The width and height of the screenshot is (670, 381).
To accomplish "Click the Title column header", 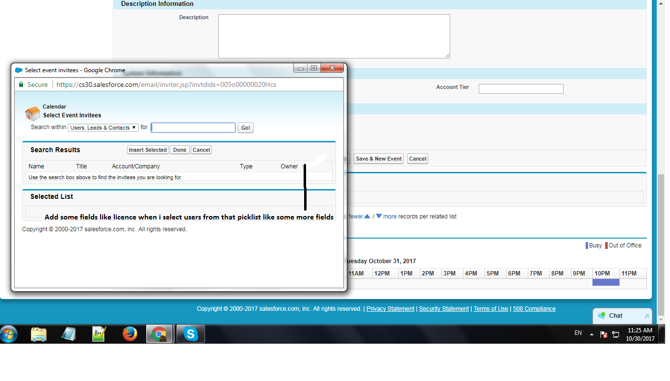I will [81, 166].
